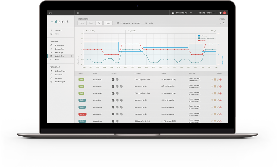Sort table by Standort column header
The width and height of the screenshot is (277, 167).
pos(192,73)
